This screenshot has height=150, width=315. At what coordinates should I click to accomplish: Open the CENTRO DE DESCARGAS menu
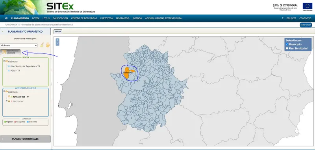pos(84,18)
